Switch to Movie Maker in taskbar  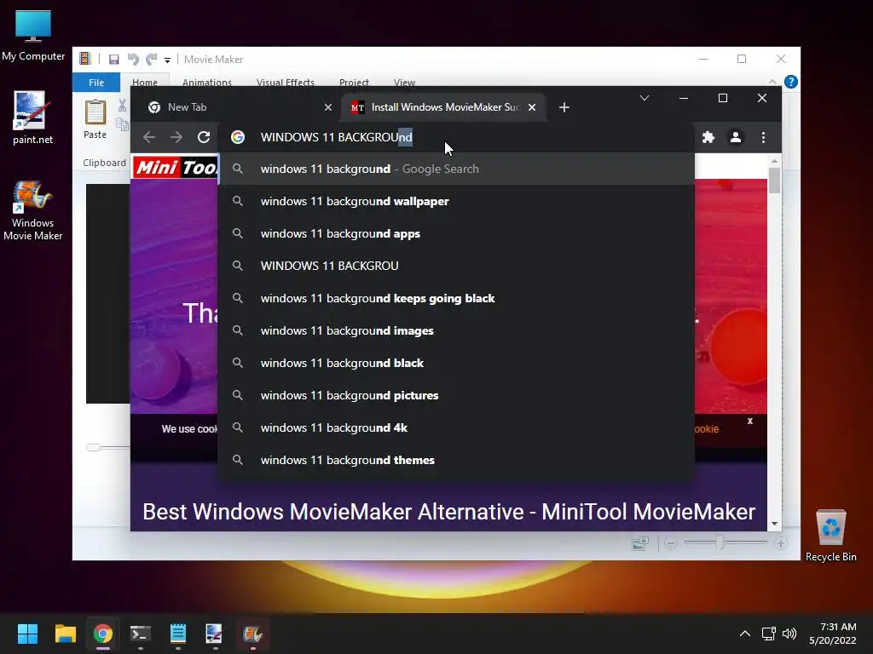252,634
